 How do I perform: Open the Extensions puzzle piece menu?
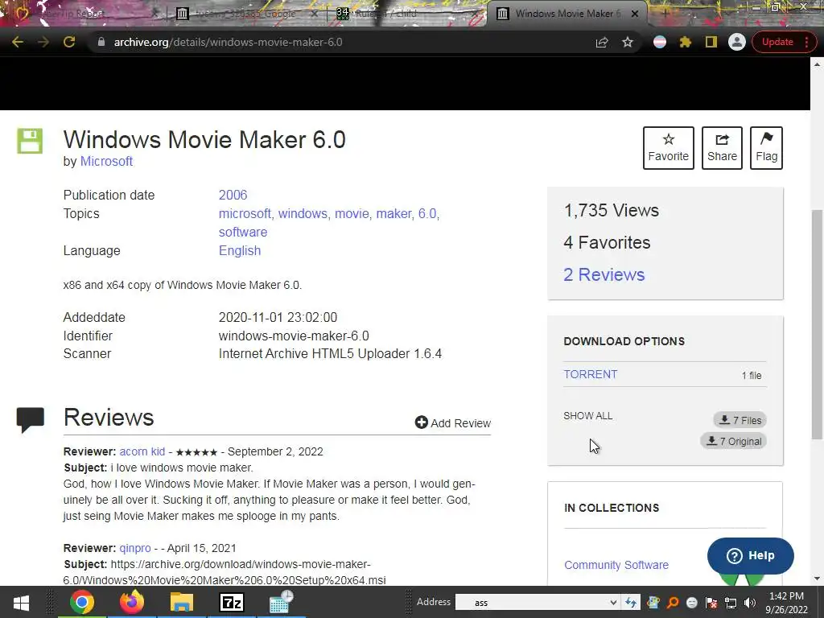pyautogui.click(x=686, y=42)
